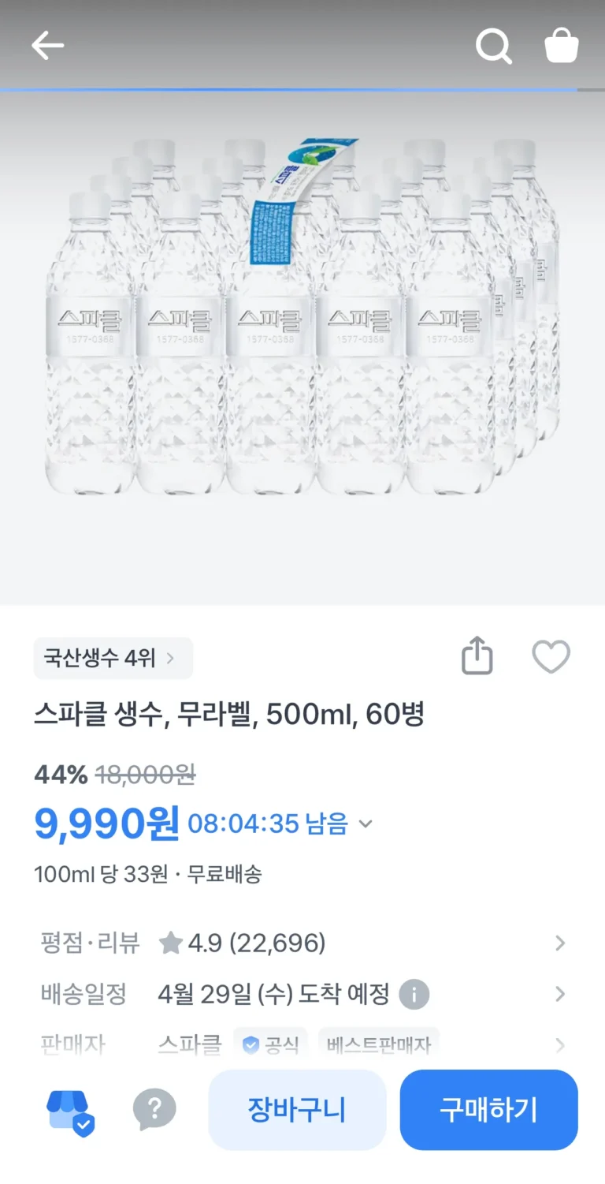This screenshot has height=1184, width=605.
Task: Expand 배송일정 row chevron
Action: pyautogui.click(x=560, y=994)
